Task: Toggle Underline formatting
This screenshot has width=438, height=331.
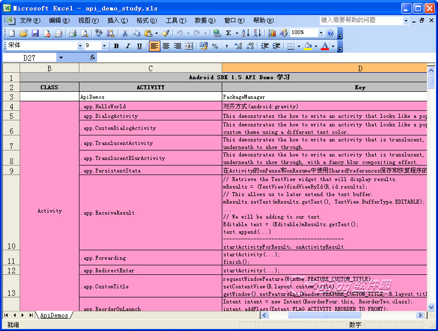Action: point(139,46)
